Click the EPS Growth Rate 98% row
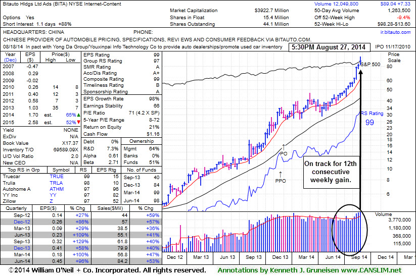Image resolution: width=416 pixels, height=276 pixels. (121, 99)
